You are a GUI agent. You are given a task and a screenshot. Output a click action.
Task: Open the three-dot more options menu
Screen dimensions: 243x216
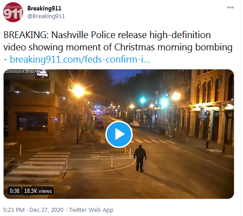[230, 7]
